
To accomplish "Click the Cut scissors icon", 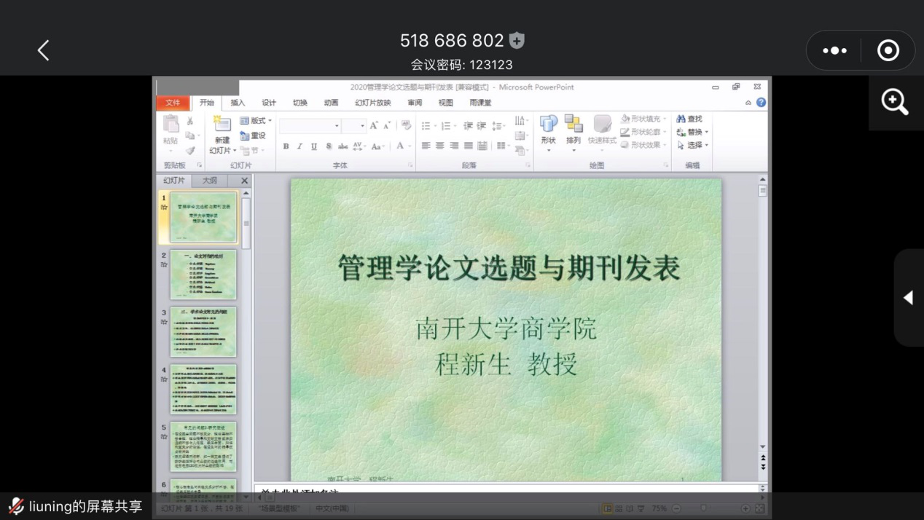I will pos(190,121).
